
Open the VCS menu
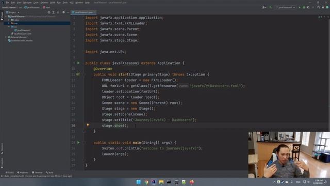click(x=72, y=3)
